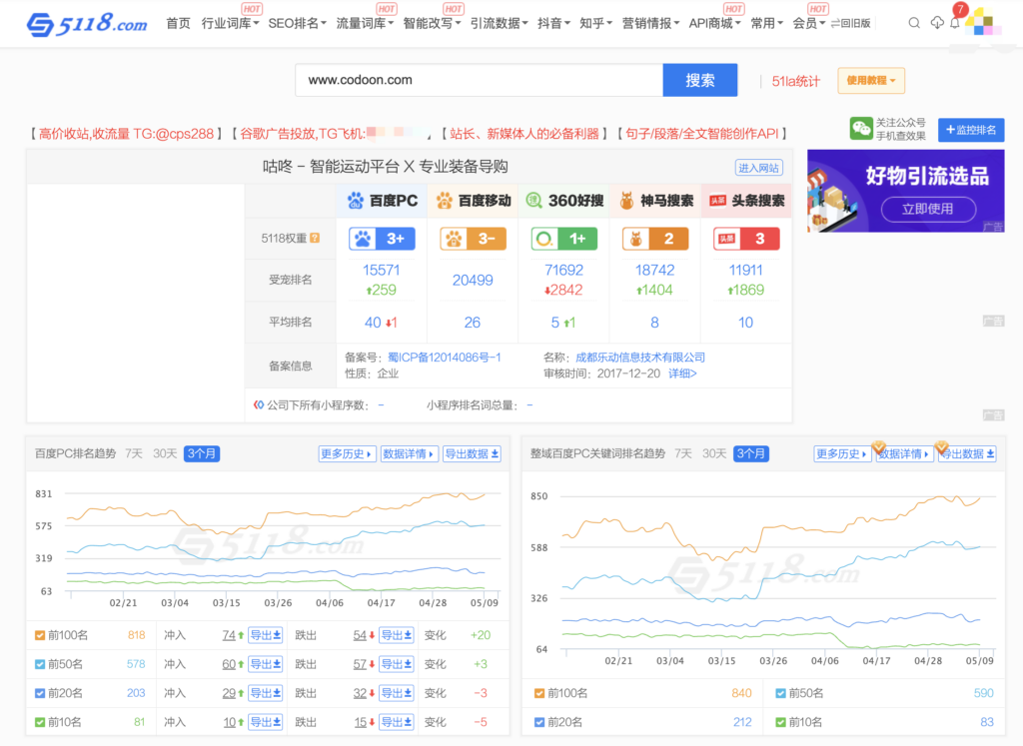
Task: Open the search magnifier icon in header
Action: tap(914, 24)
